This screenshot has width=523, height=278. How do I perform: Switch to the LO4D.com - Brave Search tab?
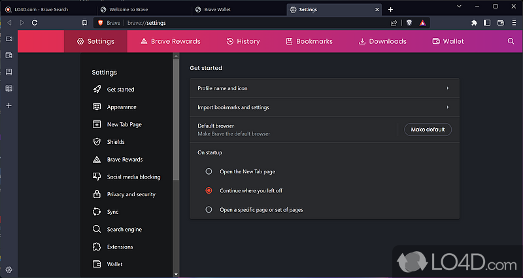click(x=48, y=9)
